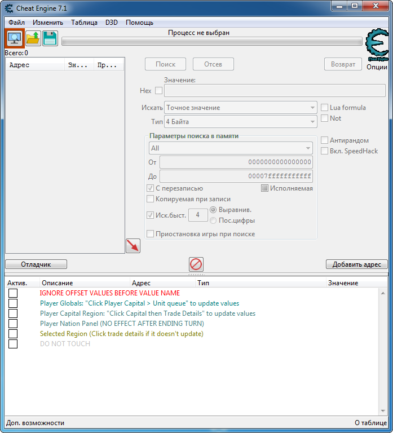Enable the Player Nation Panel entry checkbox
Viewport: 393px width, 433px height.
[x=13, y=324]
